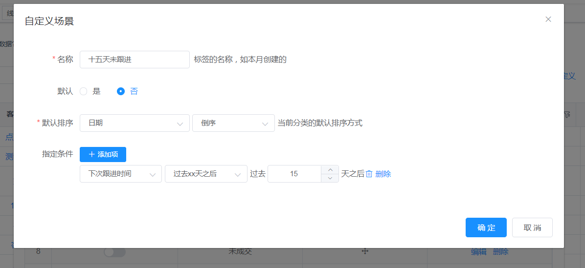
Task: Expand the 下次跟进时间 condition field dropdown
Action: click(121, 174)
